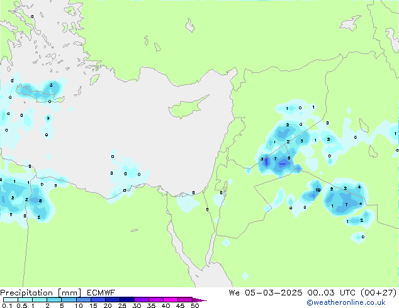The width and height of the screenshot is (399, 308).
Task: Select the 15–20 mm legend color swatch
Action: coord(98,300)
